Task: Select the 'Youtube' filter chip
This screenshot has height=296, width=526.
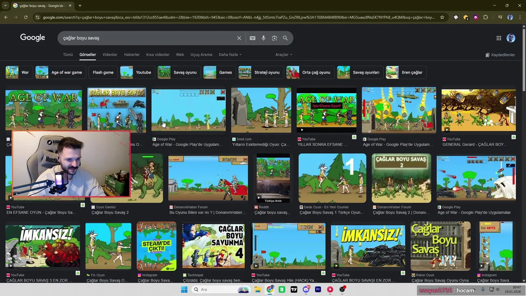Action: pos(138,72)
